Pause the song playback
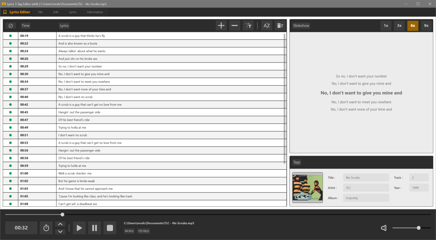Image resolution: width=436 pixels, height=240 pixels. (x=95, y=228)
